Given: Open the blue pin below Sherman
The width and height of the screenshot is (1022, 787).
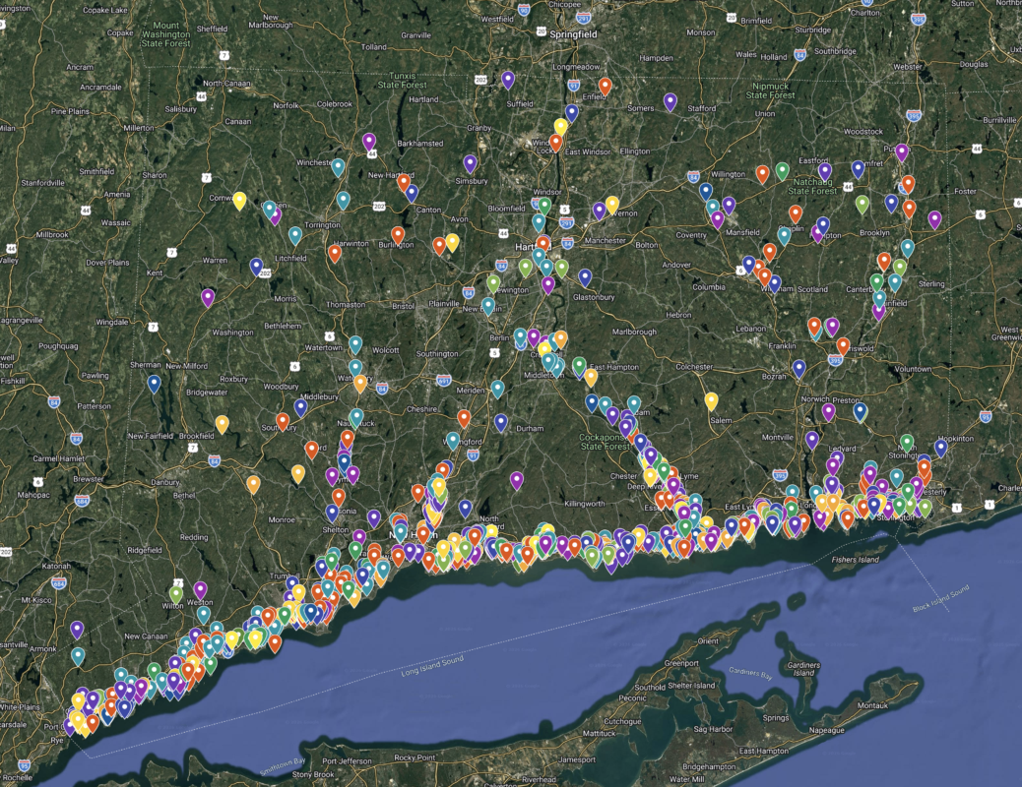Looking at the screenshot, I should point(154,383).
